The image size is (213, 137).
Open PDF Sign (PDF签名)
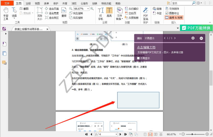[145, 14]
